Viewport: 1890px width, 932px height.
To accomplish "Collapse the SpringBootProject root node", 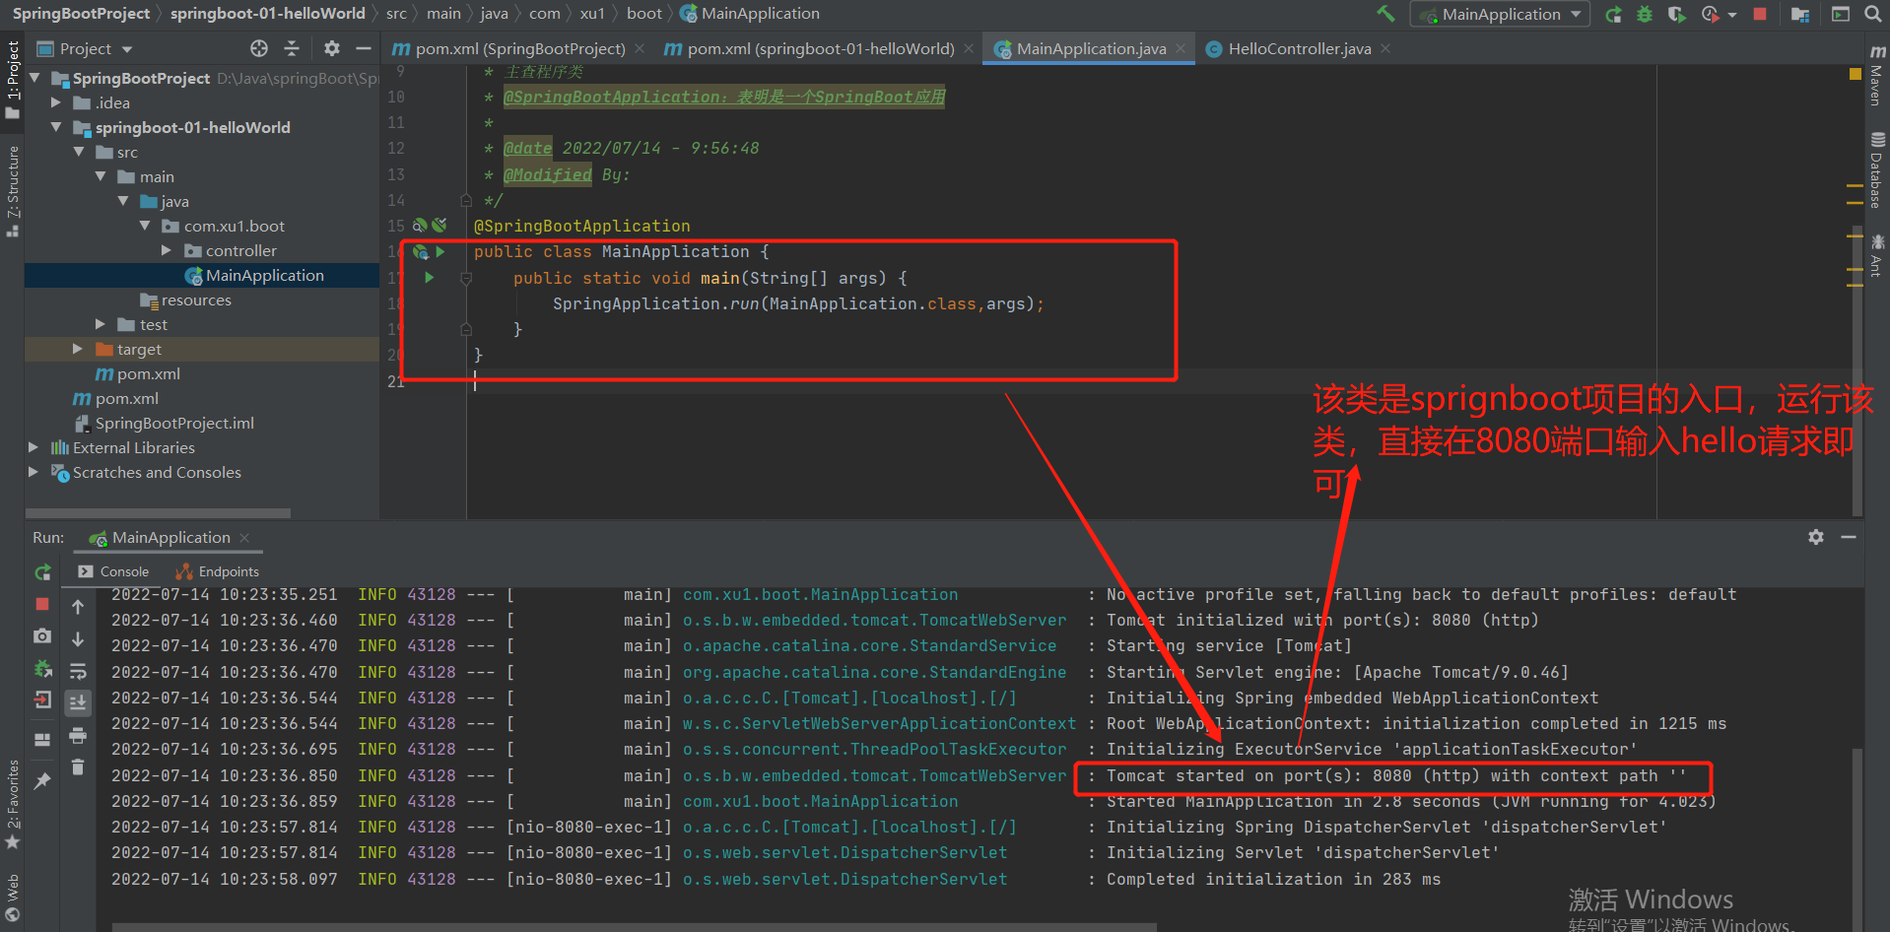I will point(35,77).
